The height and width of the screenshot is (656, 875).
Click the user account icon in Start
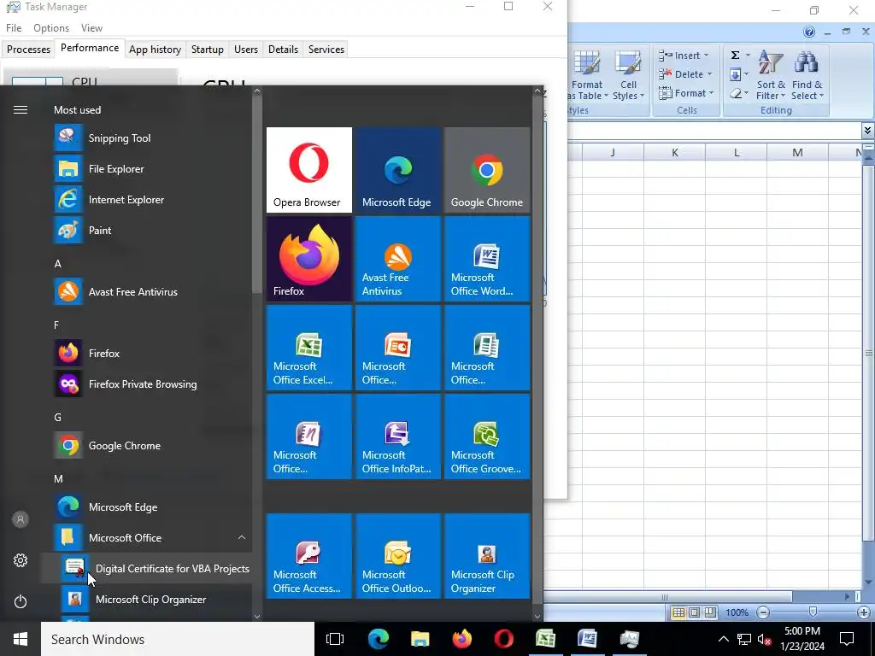point(21,519)
